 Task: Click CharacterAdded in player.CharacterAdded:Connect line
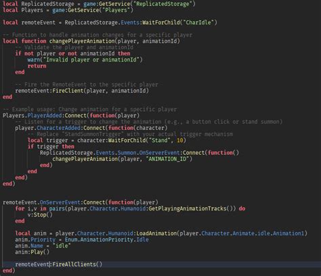point(58,128)
